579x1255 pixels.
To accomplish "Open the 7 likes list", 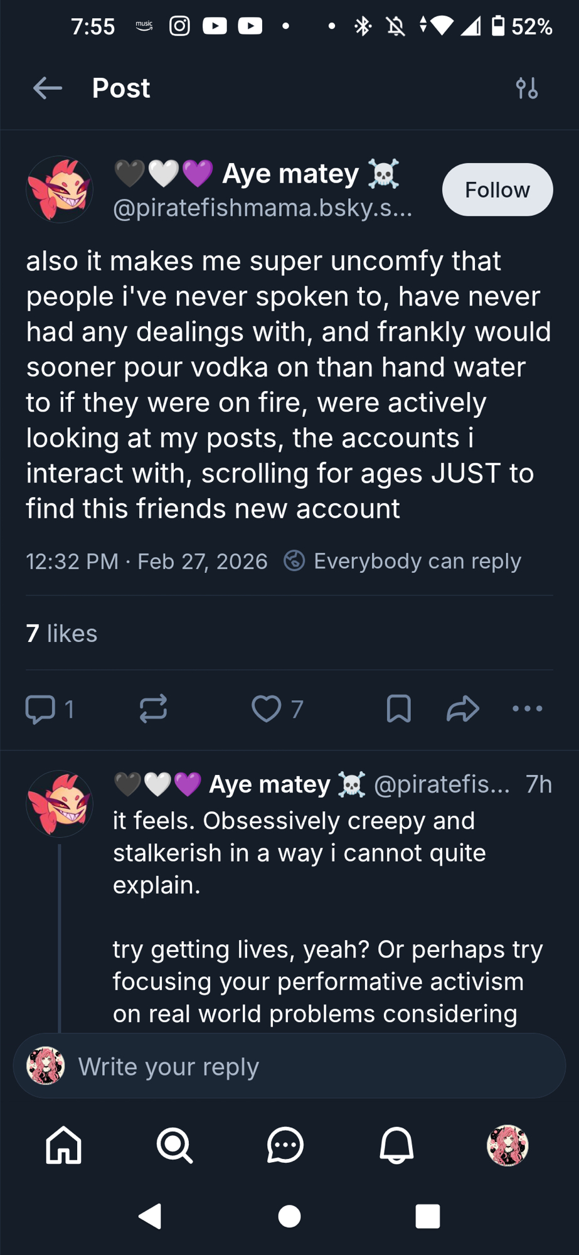I will tap(61, 634).
